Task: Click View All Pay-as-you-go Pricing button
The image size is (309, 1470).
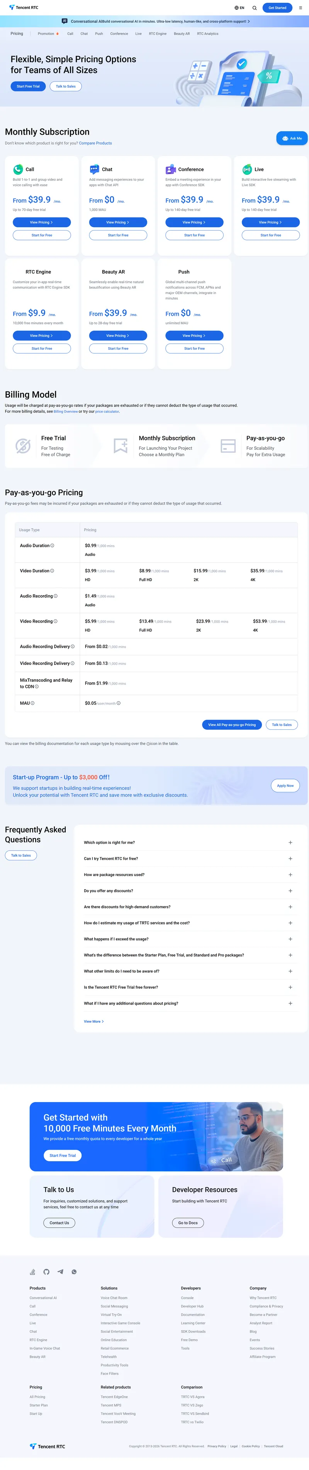Action: [x=232, y=725]
